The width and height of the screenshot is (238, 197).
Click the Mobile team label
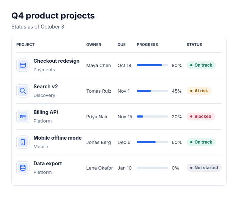point(41,147)
